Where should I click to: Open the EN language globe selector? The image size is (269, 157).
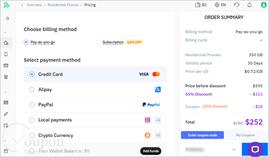click(x=220, y=5)
